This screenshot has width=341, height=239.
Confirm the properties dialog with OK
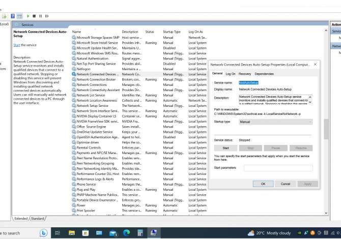(263, 184)
